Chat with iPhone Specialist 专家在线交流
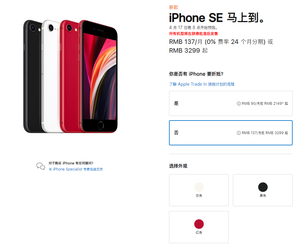This screenshot has width=302, height=248. [76, 169]
